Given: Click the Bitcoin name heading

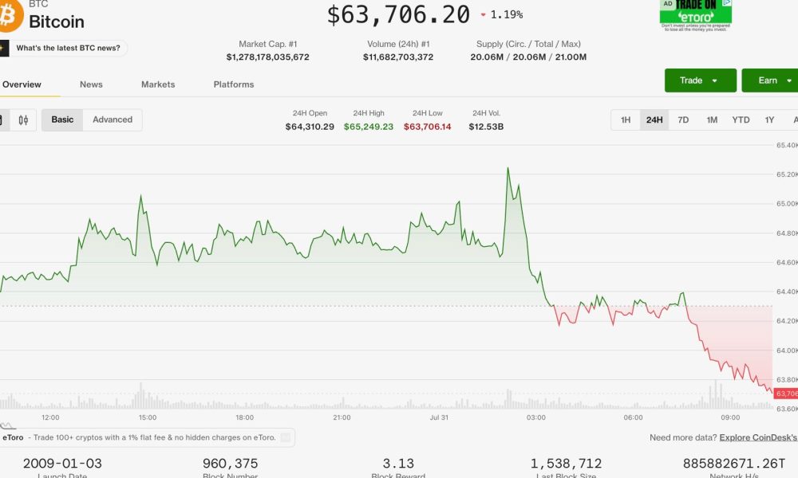Looking at the screenshot, I should 57,22.
